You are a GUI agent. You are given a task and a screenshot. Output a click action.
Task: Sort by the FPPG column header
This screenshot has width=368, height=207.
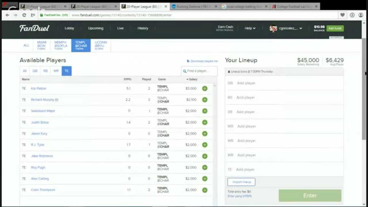tap(127, 79)
